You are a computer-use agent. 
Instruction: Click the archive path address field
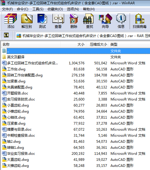[x=83, y=36]
